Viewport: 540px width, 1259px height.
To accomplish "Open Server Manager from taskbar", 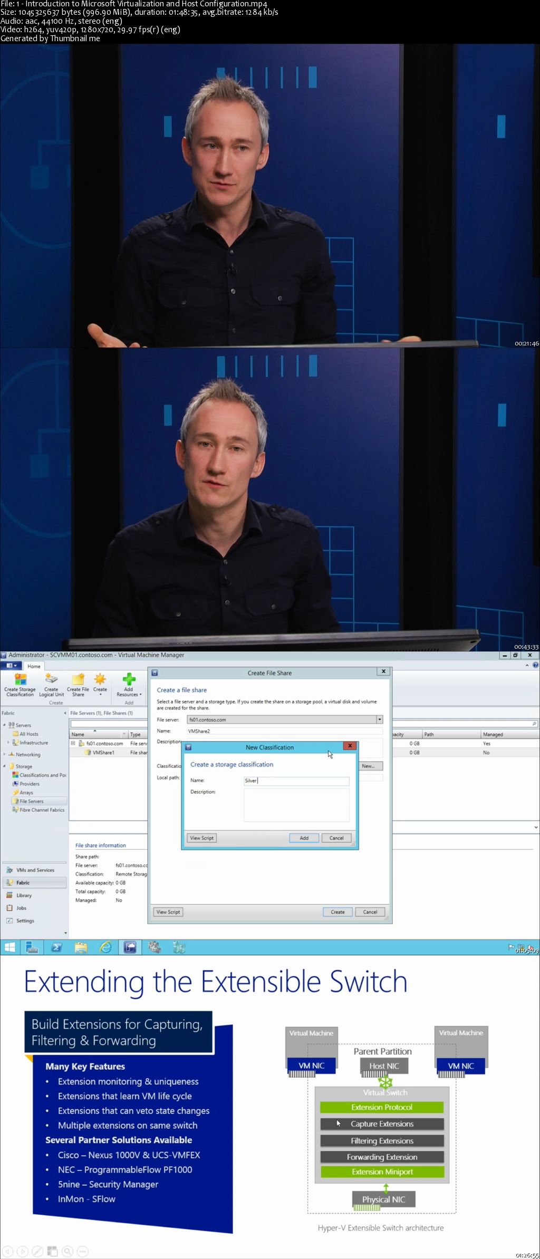I will pos(32,948).
